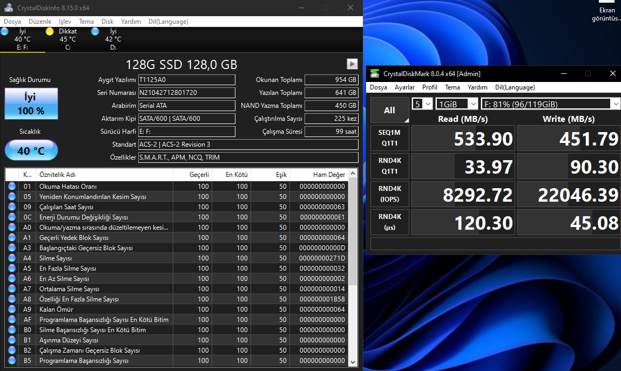621x371 pixels.
Task: Select the yellow Dikkat status orb for drive C:
Action: coord(50,31)
